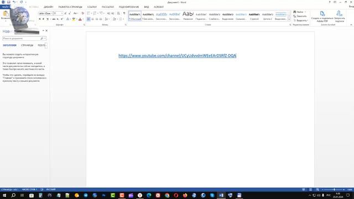
Task: Open the font name combo box
Action: [x=45, y=13]
